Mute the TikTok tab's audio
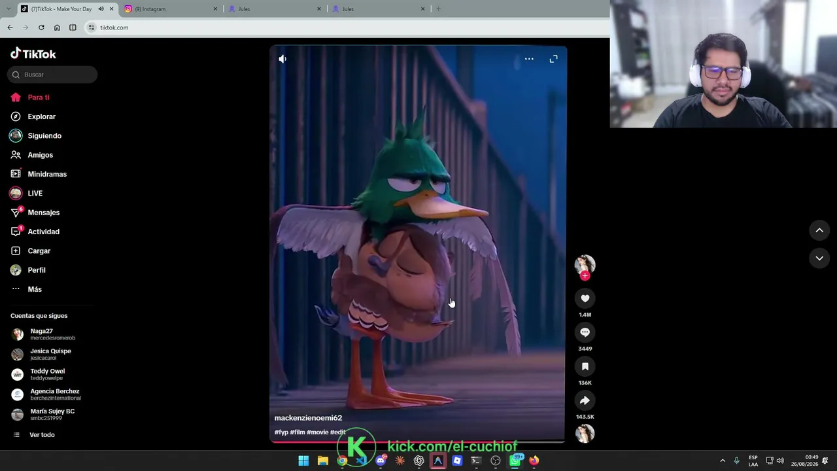 point(101,9)
